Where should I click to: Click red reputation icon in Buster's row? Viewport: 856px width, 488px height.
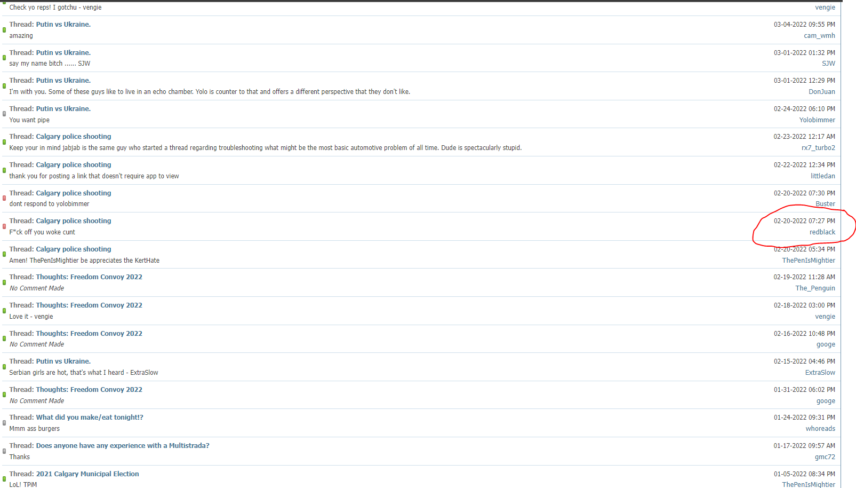click(x=4, y=198)
